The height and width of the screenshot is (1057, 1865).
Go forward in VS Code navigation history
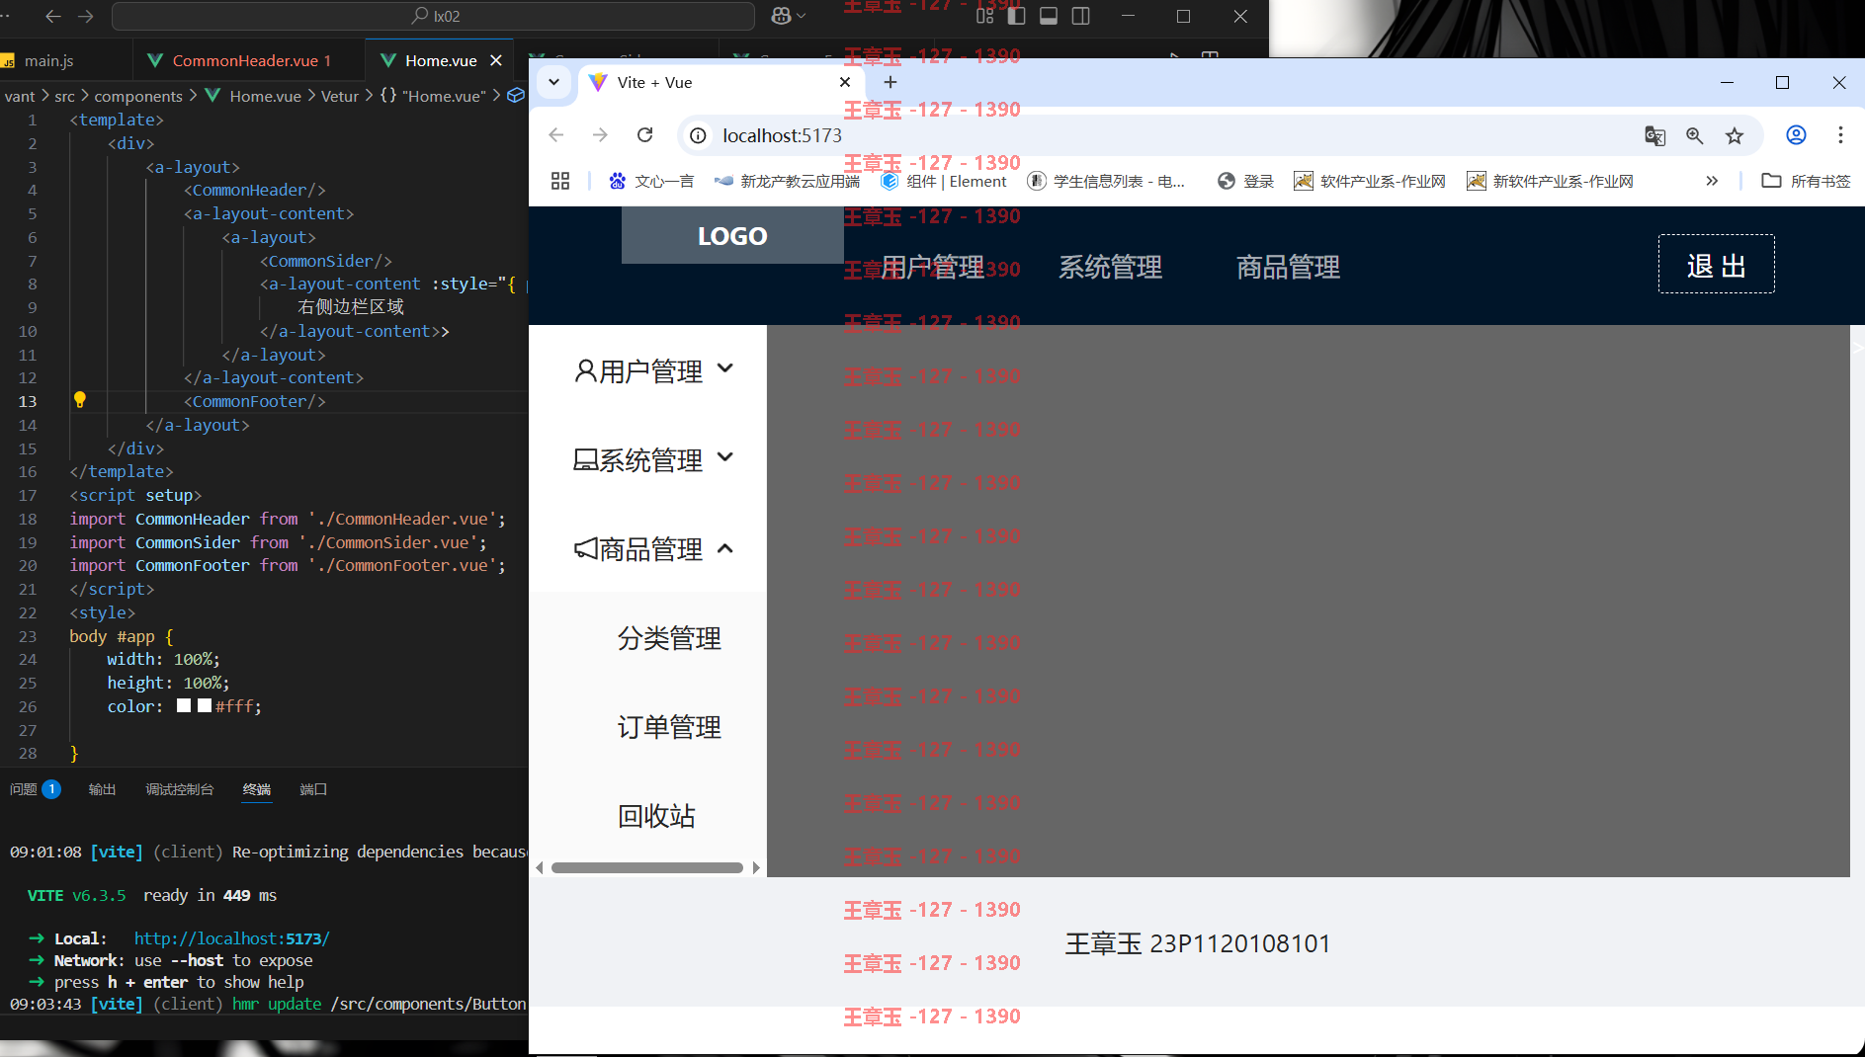pos(86,16)
